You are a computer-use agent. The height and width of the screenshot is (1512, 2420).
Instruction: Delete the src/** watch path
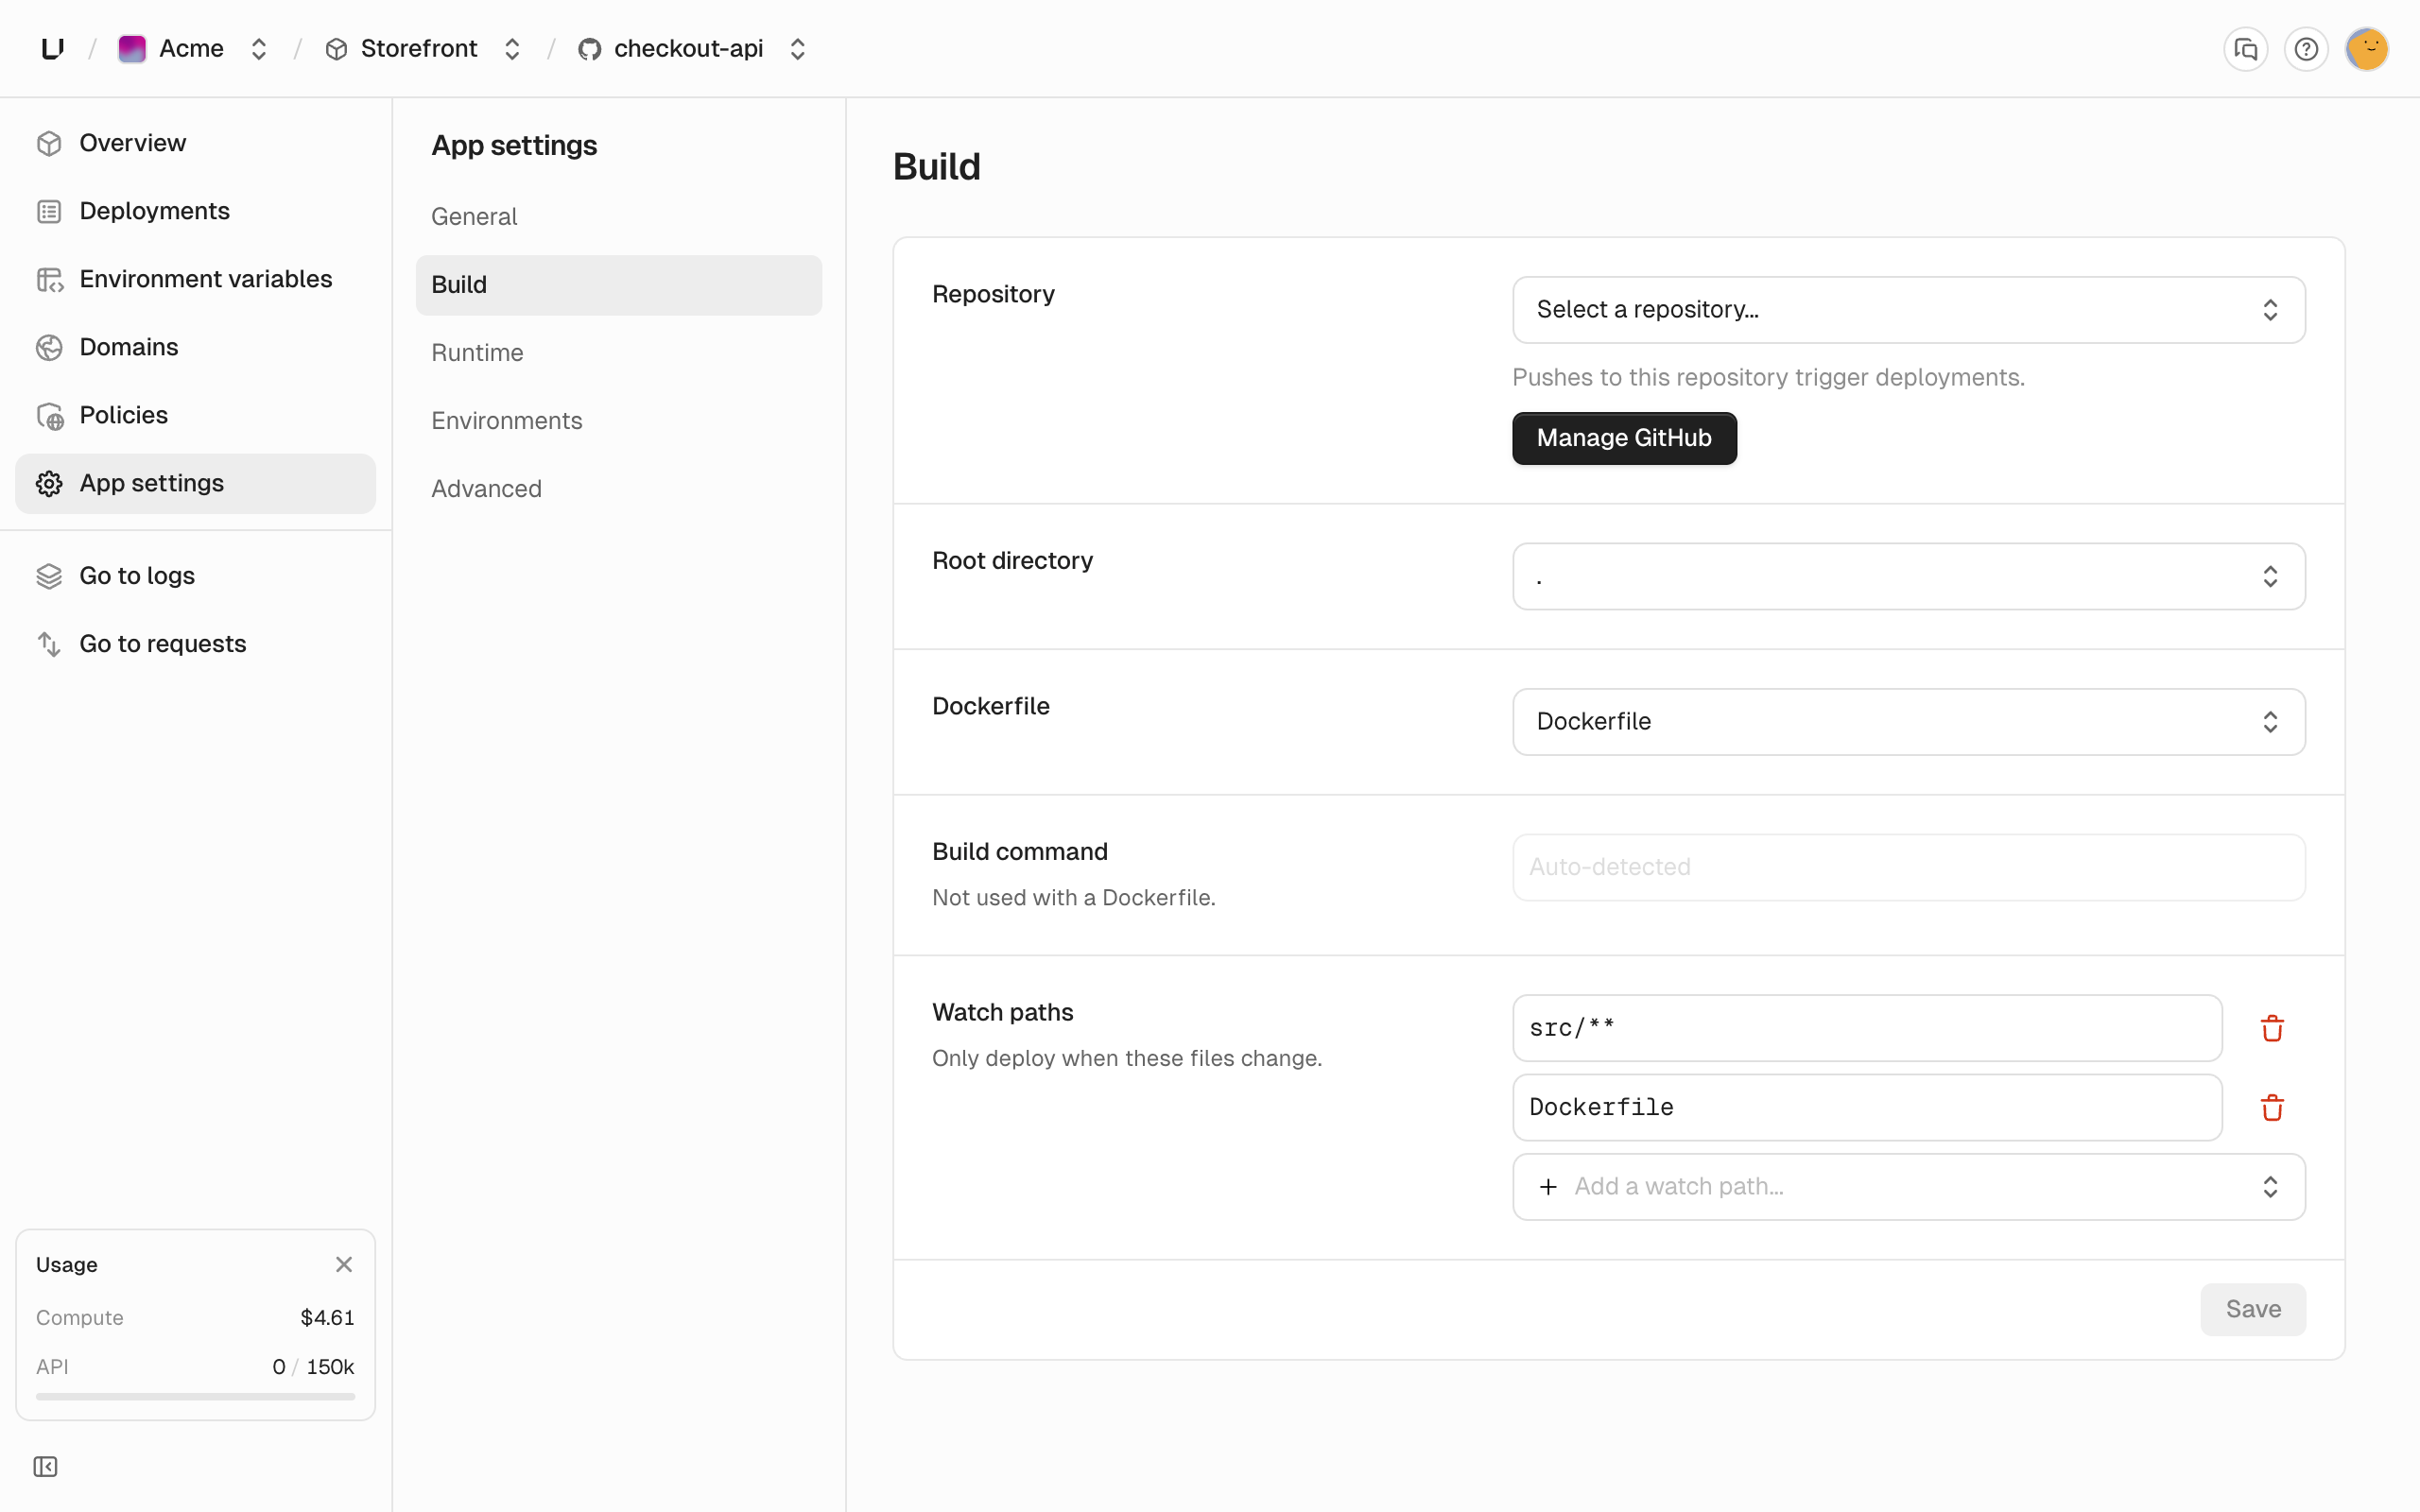(x=2272, y=1028)
